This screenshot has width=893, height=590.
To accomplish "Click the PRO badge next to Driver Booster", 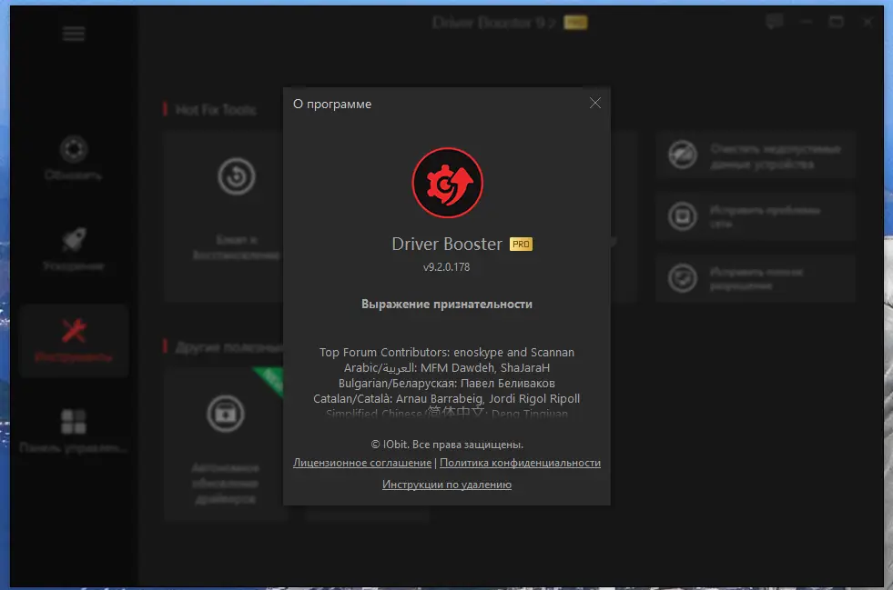I will (520, 244).
